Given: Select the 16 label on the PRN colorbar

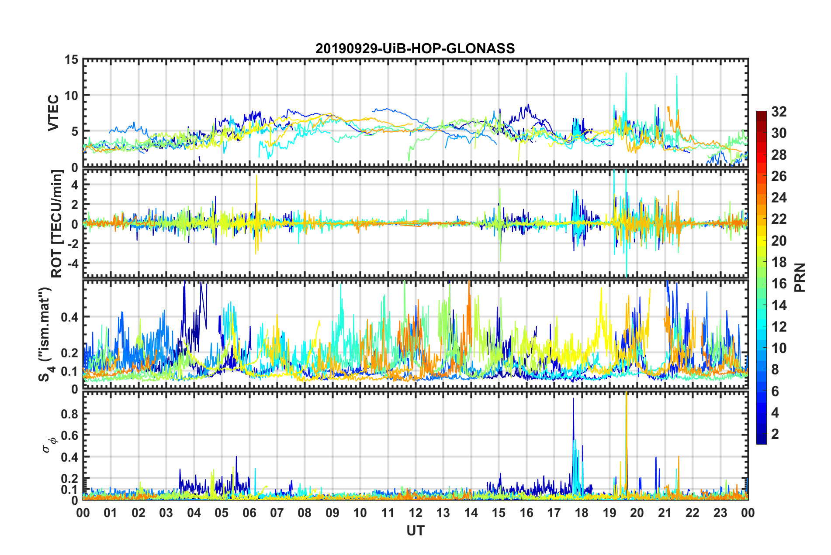Looking at the screenshot, I should tap(779, 284).
